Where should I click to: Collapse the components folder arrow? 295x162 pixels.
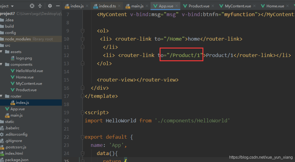click(x=1, y=64)
